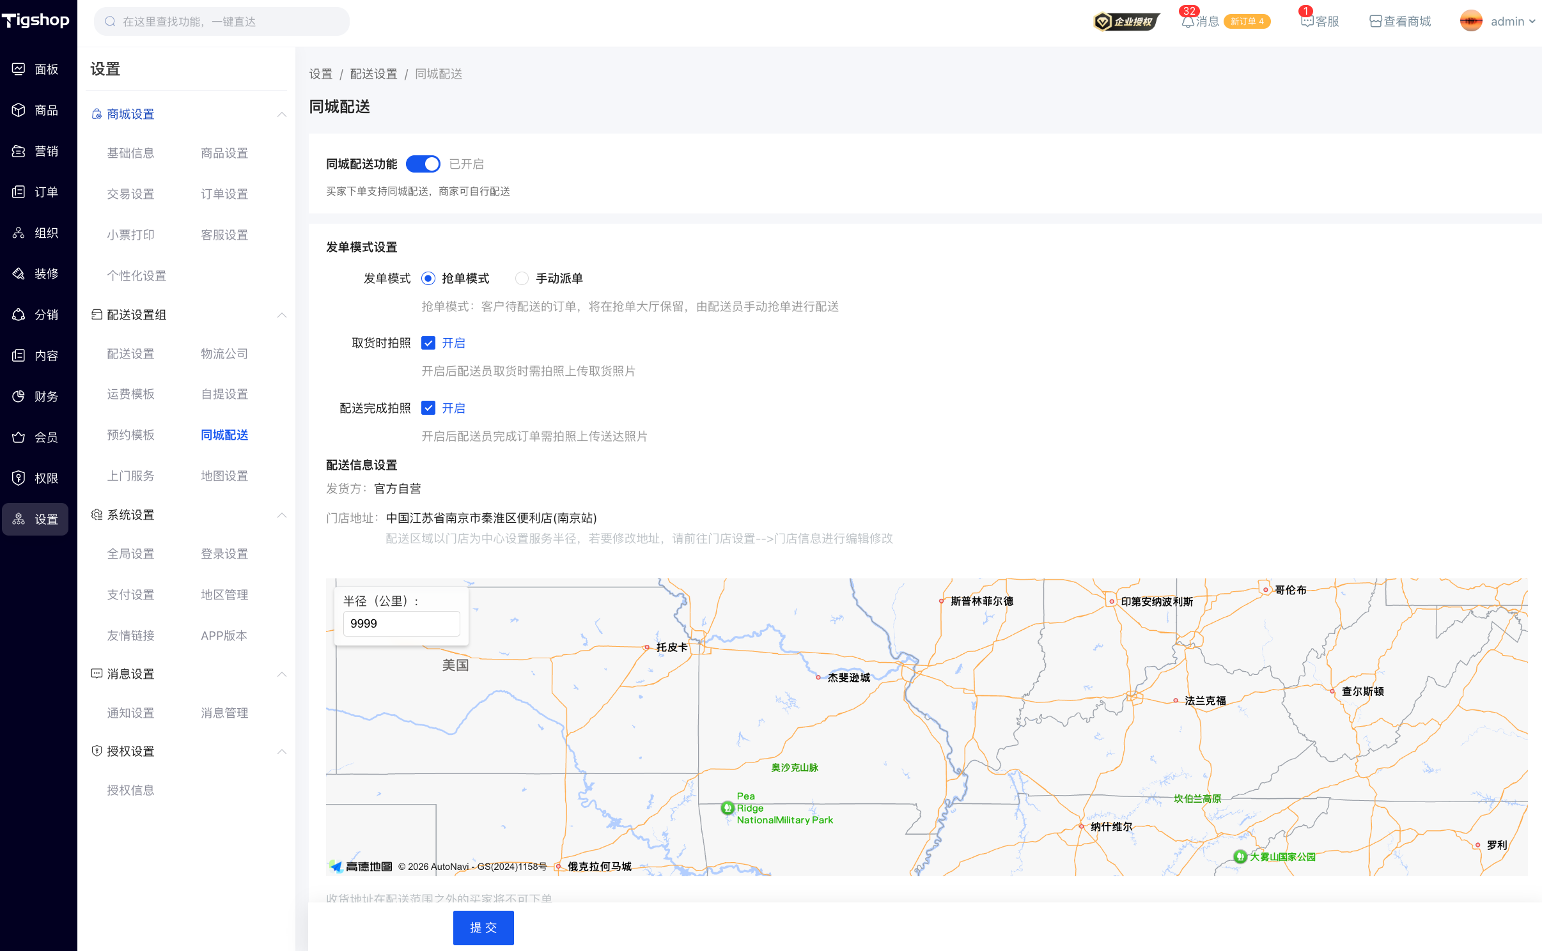Image resolution: width=1542 pixels, height=951 pixels.
Task: Click 配送设置 in the breadcrumb
Action: click(373, 74)
